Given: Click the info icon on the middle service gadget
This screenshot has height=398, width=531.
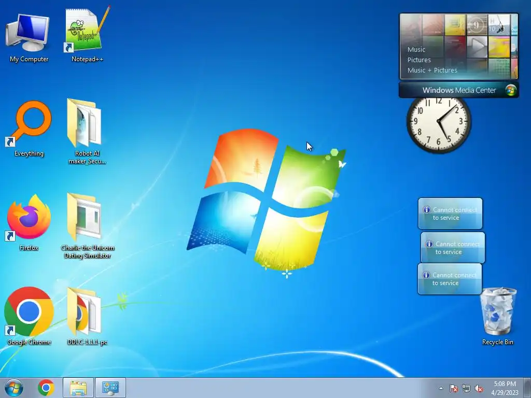Looking at the screenshot, I should 429,244.
